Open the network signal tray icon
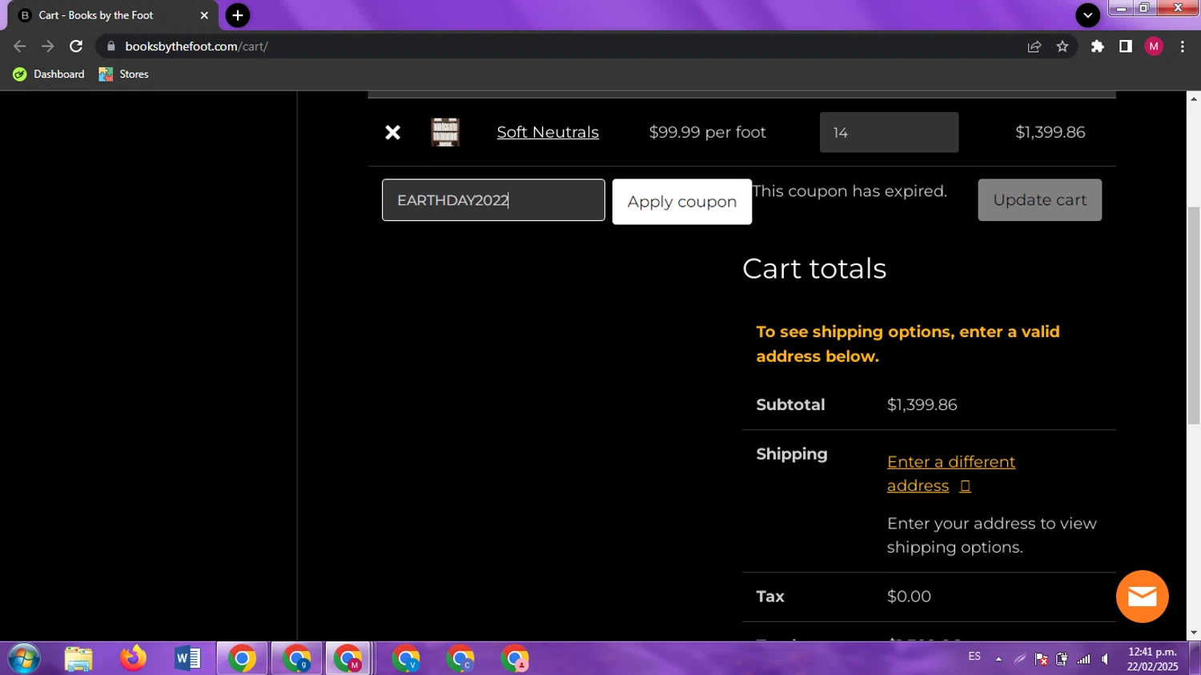1201x675 pixels. (1083, 659)
